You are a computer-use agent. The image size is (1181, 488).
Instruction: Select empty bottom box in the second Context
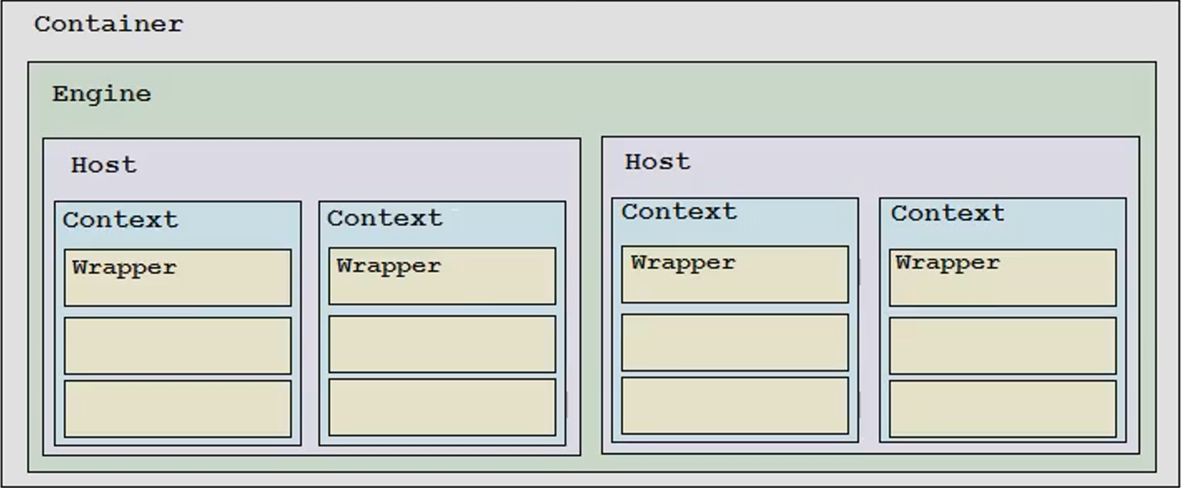pos(442,408)
